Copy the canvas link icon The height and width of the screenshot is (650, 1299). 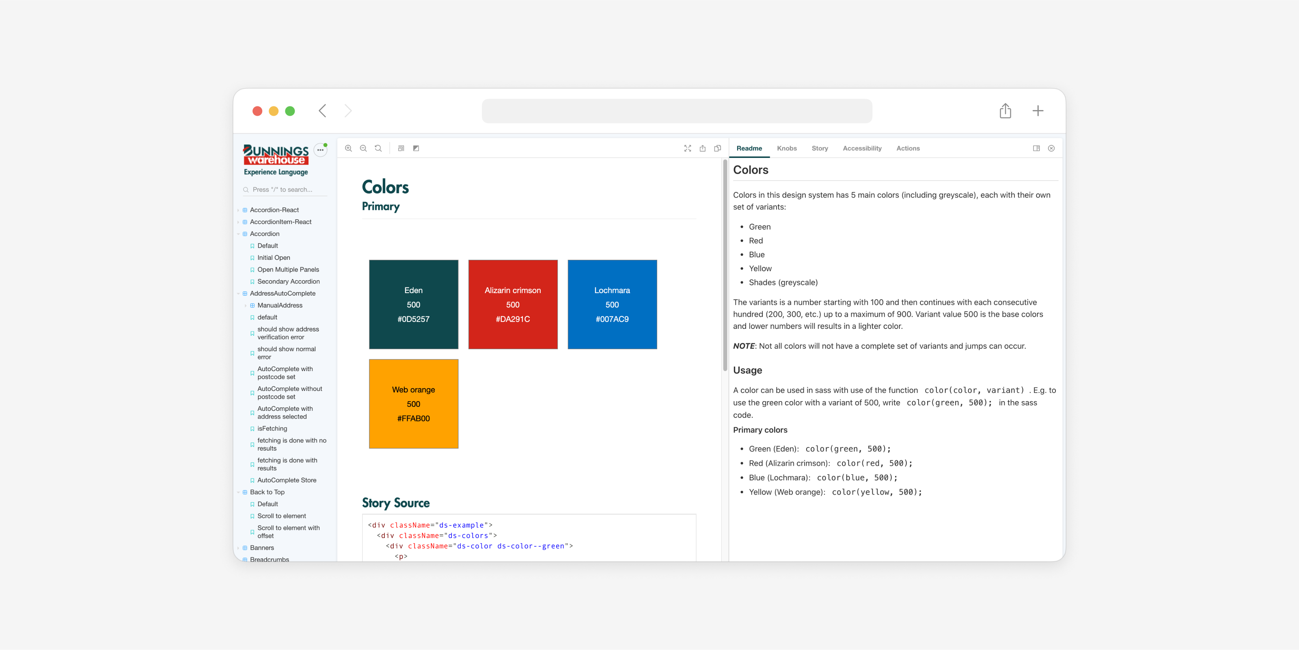point(718,148)
